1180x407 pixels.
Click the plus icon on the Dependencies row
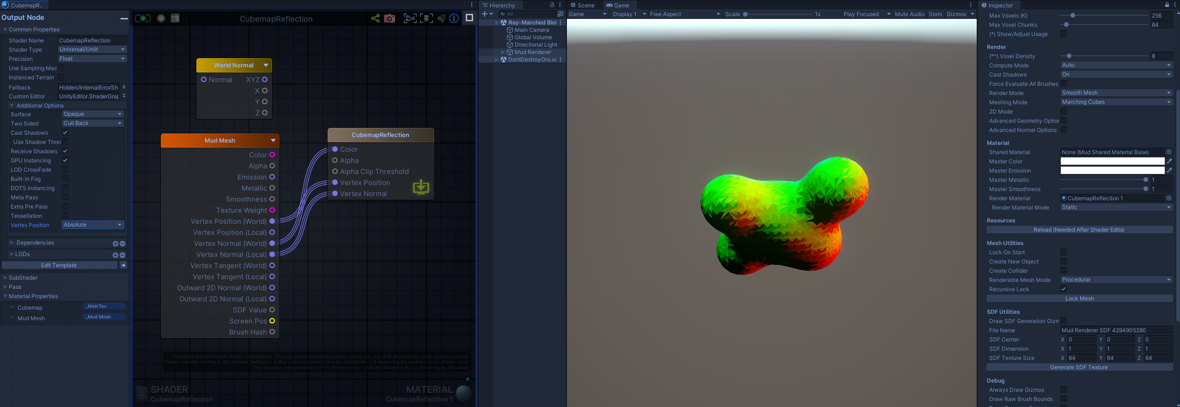tap(115, 243)
